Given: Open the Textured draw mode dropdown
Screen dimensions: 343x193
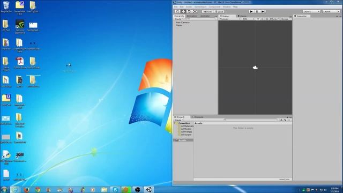Looking at the screenshot, I should (x=230, y=19).
